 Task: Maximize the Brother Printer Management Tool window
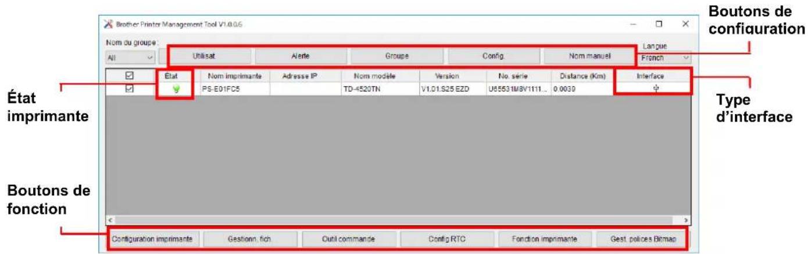coord(659,24)
